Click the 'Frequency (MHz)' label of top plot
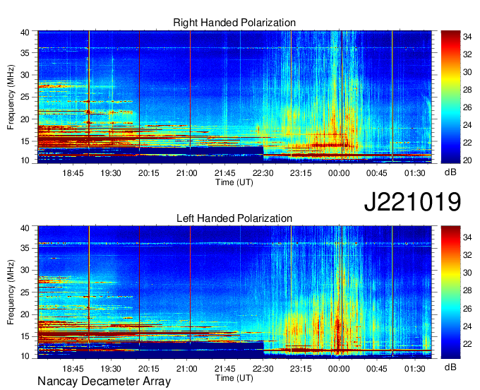This screenshot has width=480, height=390. pos(11,97)
